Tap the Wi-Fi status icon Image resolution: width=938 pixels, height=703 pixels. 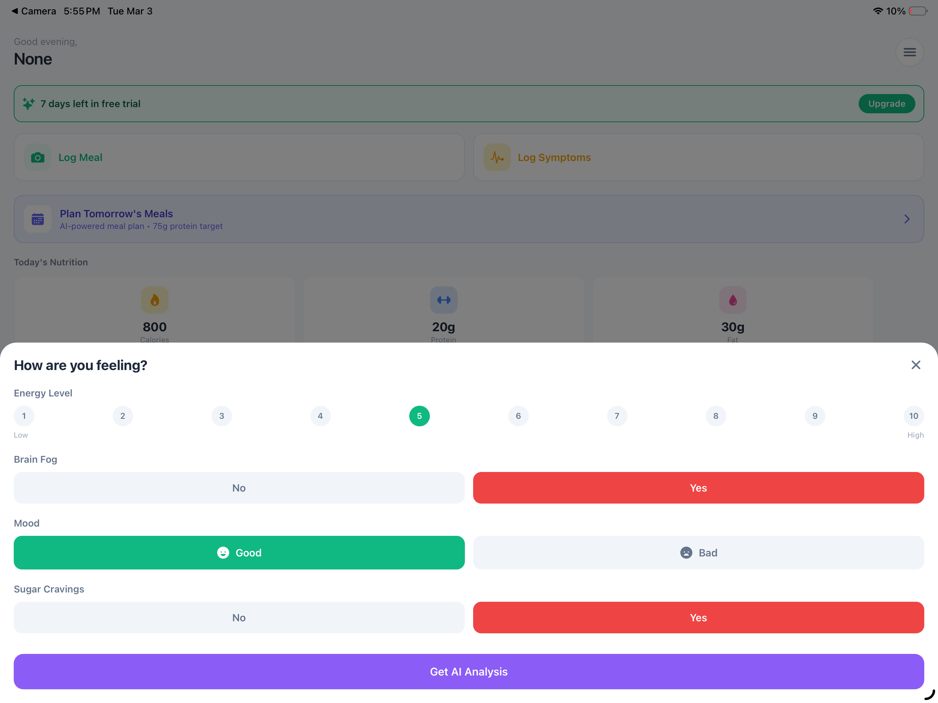tap(878, 11)
